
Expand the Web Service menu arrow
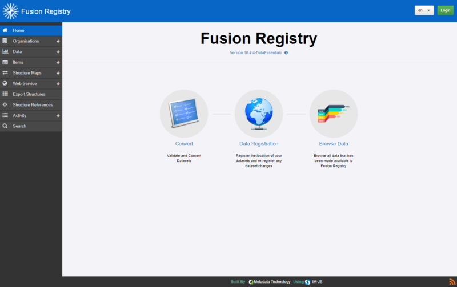(x=58, y=83)
